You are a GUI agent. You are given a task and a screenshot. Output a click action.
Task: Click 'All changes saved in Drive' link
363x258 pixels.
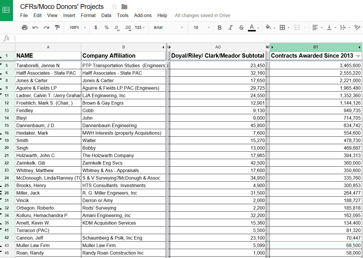point(202,15)
